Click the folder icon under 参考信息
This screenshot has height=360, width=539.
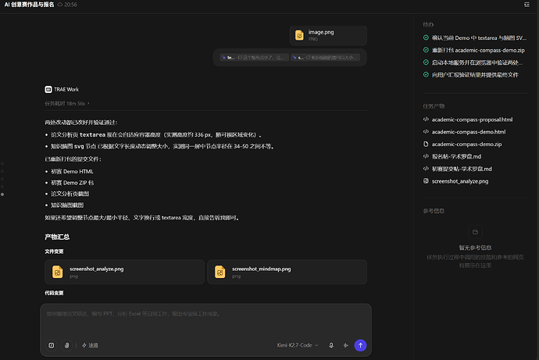[475, 232]
